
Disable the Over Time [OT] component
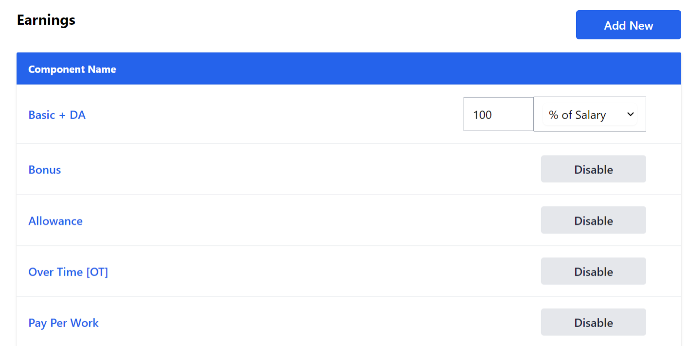tap(593, 272)
